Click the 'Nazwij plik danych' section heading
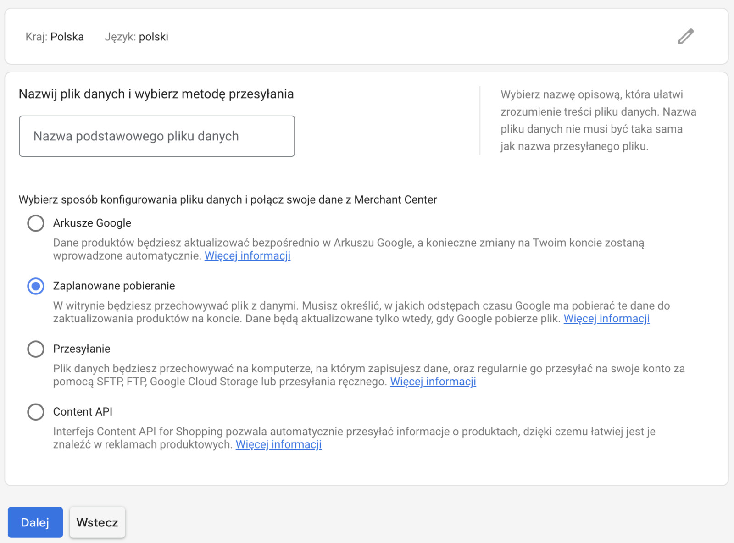734x543 pixels. coord(156,94)
